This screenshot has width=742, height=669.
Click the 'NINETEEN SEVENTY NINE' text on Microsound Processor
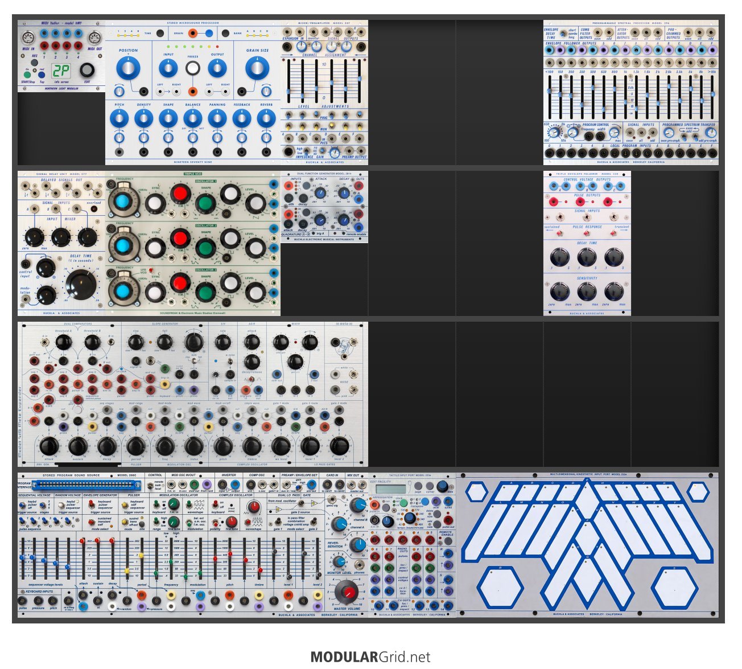pyautogui.click(x=192, y=162)
